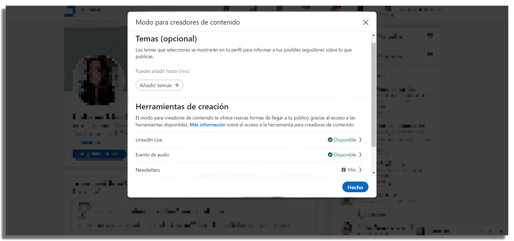Click the Más label in Newsletters row

(352, 170)
